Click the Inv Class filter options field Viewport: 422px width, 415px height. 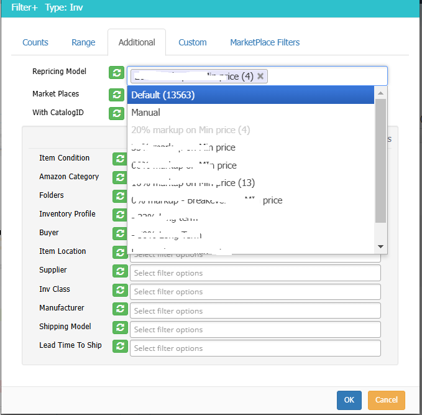click(x=255, y=292)
